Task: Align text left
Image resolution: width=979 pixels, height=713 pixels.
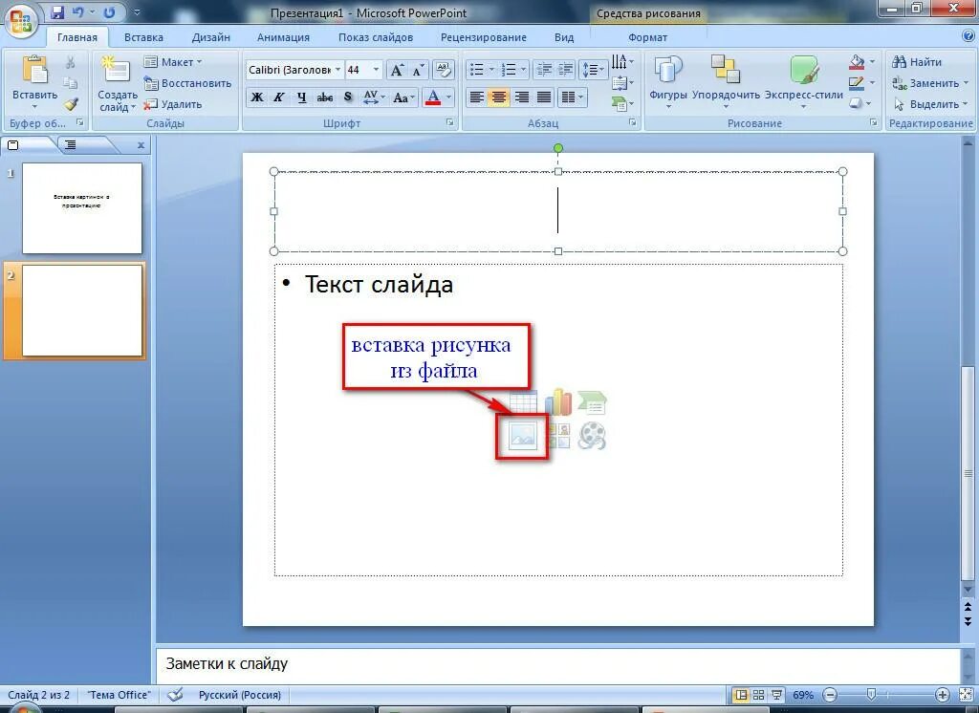Action: (x=476, y=97)
